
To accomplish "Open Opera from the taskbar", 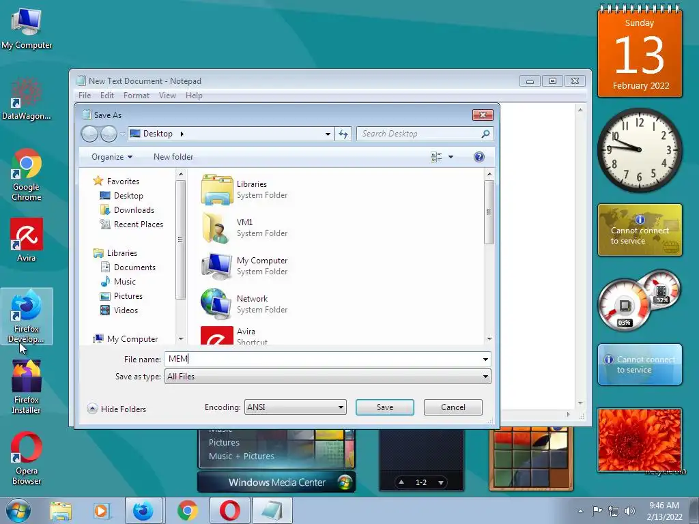I will pos(229,510).
